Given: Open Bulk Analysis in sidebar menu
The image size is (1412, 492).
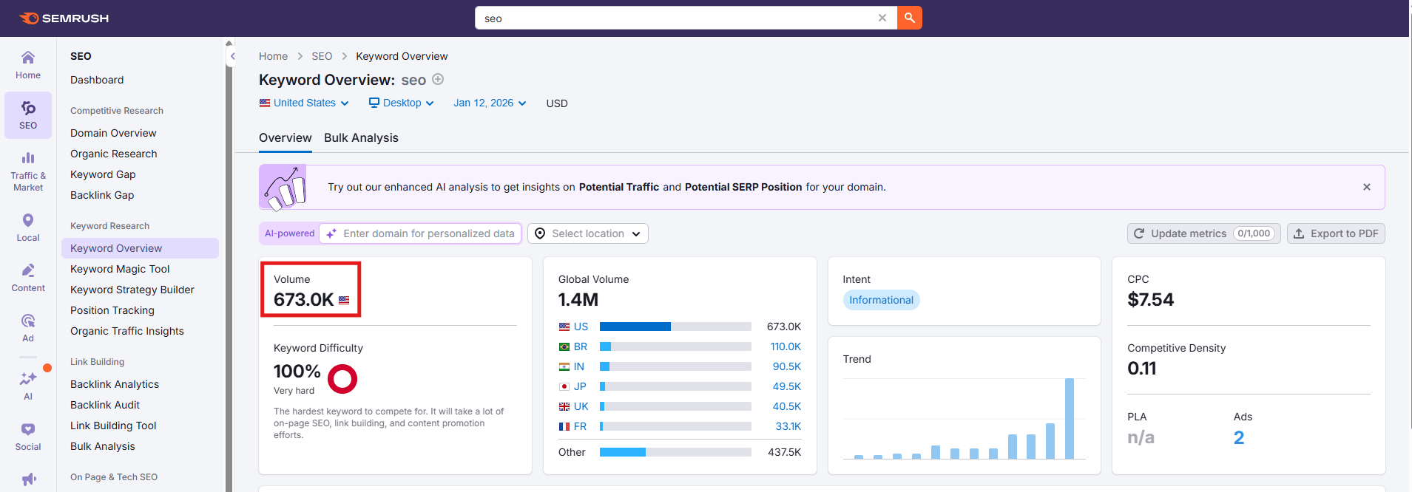Looking at the screenshot, I should click(x=103, y=446).
